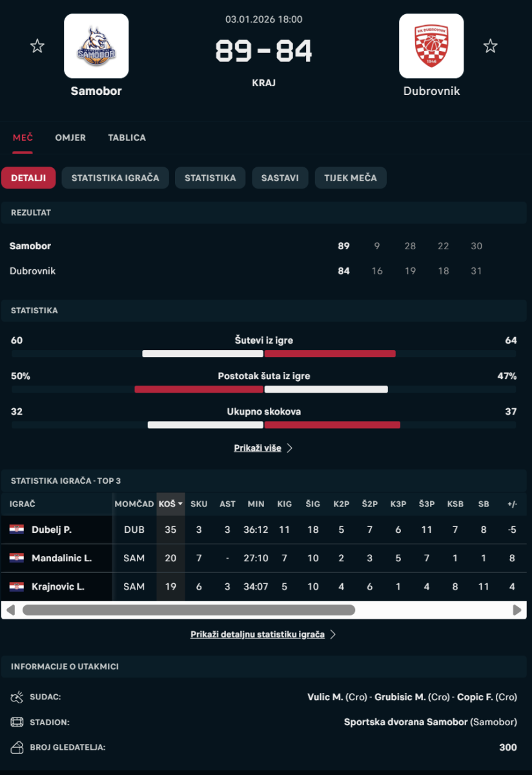Click Croatian flag next to Krajnovic L.
Viewport: 532px width, 775px height.
pyautogui.click(x=17, y=586)
